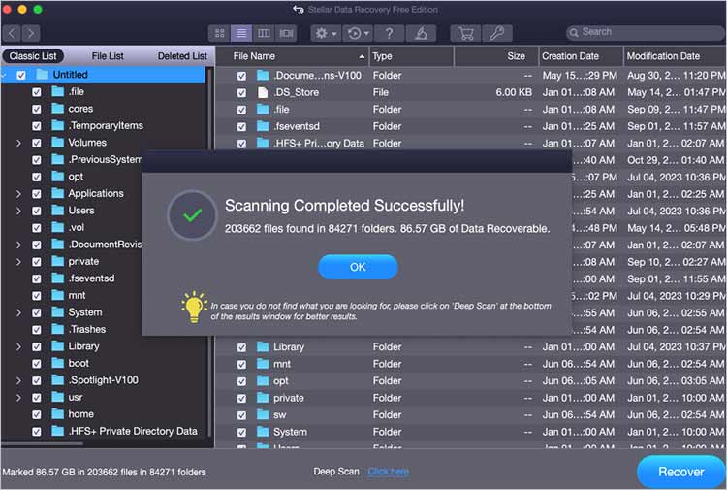
Task: Click into the Search field
Action: 647,32
